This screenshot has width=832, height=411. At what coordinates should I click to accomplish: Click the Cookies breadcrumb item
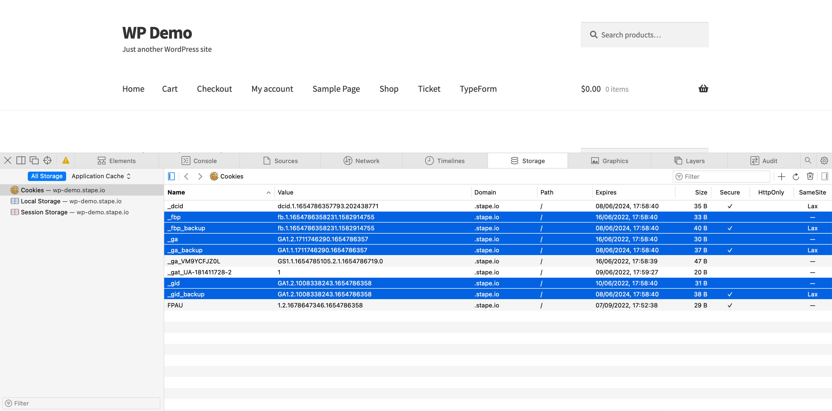coord(227,176)
